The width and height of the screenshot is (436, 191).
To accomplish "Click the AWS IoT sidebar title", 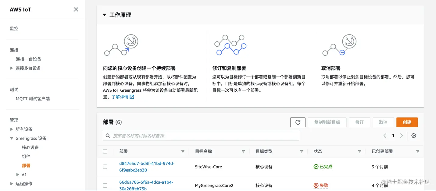I will tap(20, 9).
